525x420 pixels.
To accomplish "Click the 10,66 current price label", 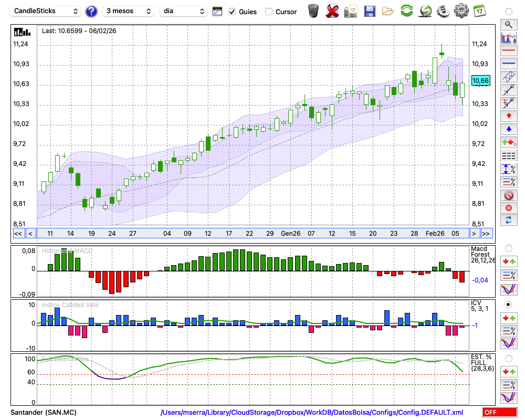I will pyautogui.click(x=480, y=80).
